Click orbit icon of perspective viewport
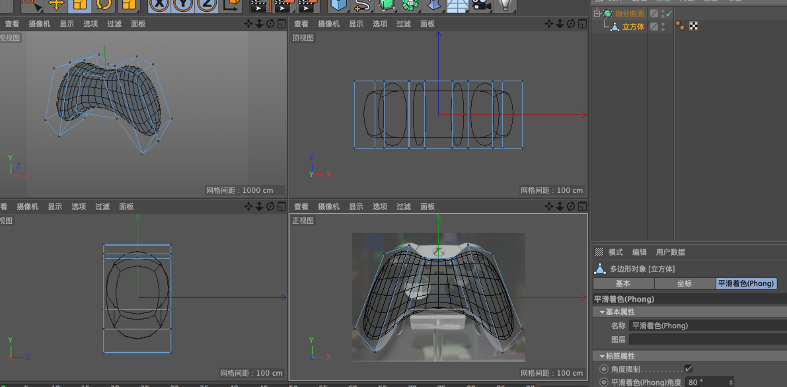 270,24
